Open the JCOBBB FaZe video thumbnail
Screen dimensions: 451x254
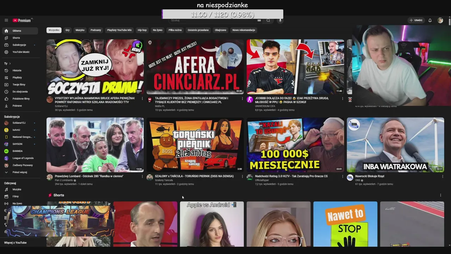tap(295, 67)
